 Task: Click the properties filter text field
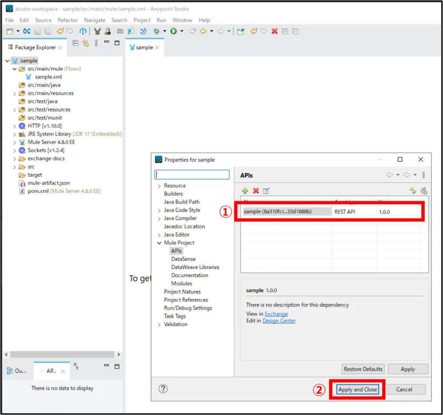coord(192,175)
